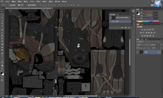Screen dimensions: 163x98
Task: Open Layers panel flyout menu
Action: point(161,39)
